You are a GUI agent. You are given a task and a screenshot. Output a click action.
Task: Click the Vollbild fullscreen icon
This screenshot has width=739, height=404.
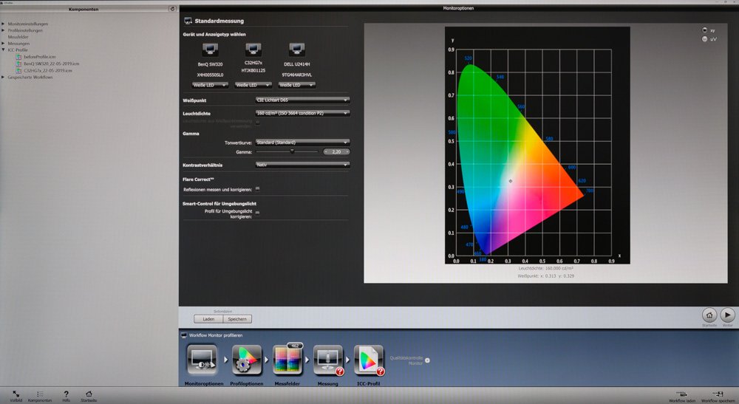click(x=16, y=394)
